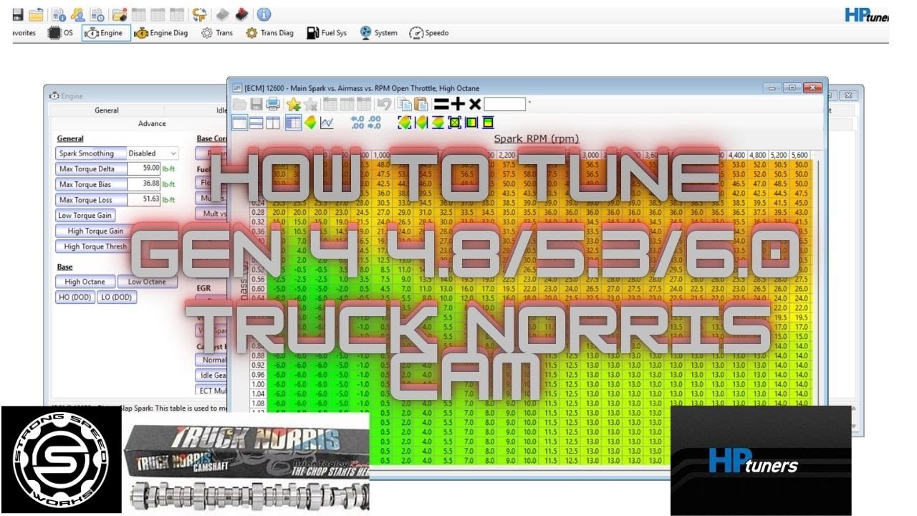The height and width of the screenshot is (516, 917).
Task: Click the plus add-value icon
Action: click(458, 105)
